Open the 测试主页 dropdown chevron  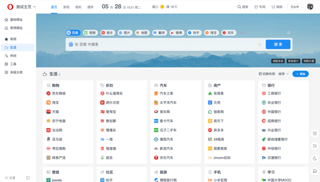point(35,7)
